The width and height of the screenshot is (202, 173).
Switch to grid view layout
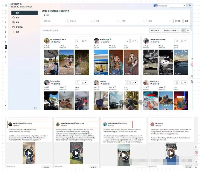click(183, 30)
